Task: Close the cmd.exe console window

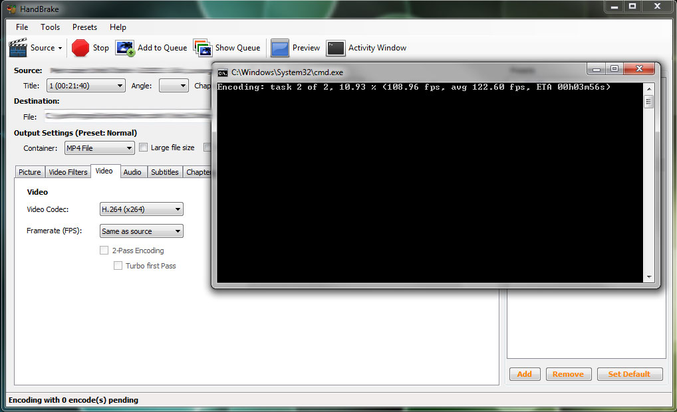Action: click(640, 69)
